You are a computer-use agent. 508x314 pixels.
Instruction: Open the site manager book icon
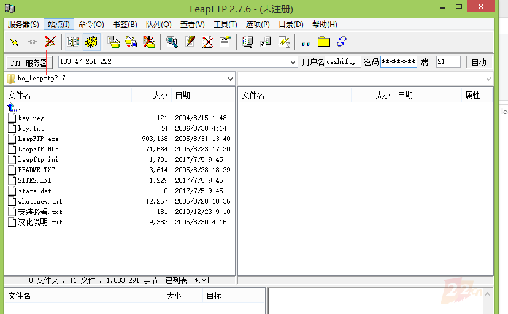(x=72, y=42)
